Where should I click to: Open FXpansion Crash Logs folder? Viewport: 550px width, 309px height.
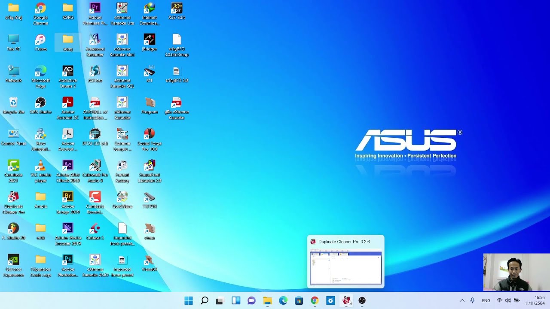(40, 266)
